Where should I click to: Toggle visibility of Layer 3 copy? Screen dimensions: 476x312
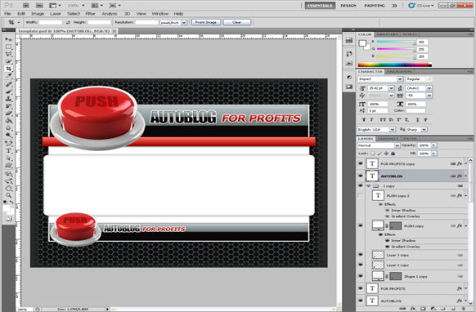tap(361, 255)
